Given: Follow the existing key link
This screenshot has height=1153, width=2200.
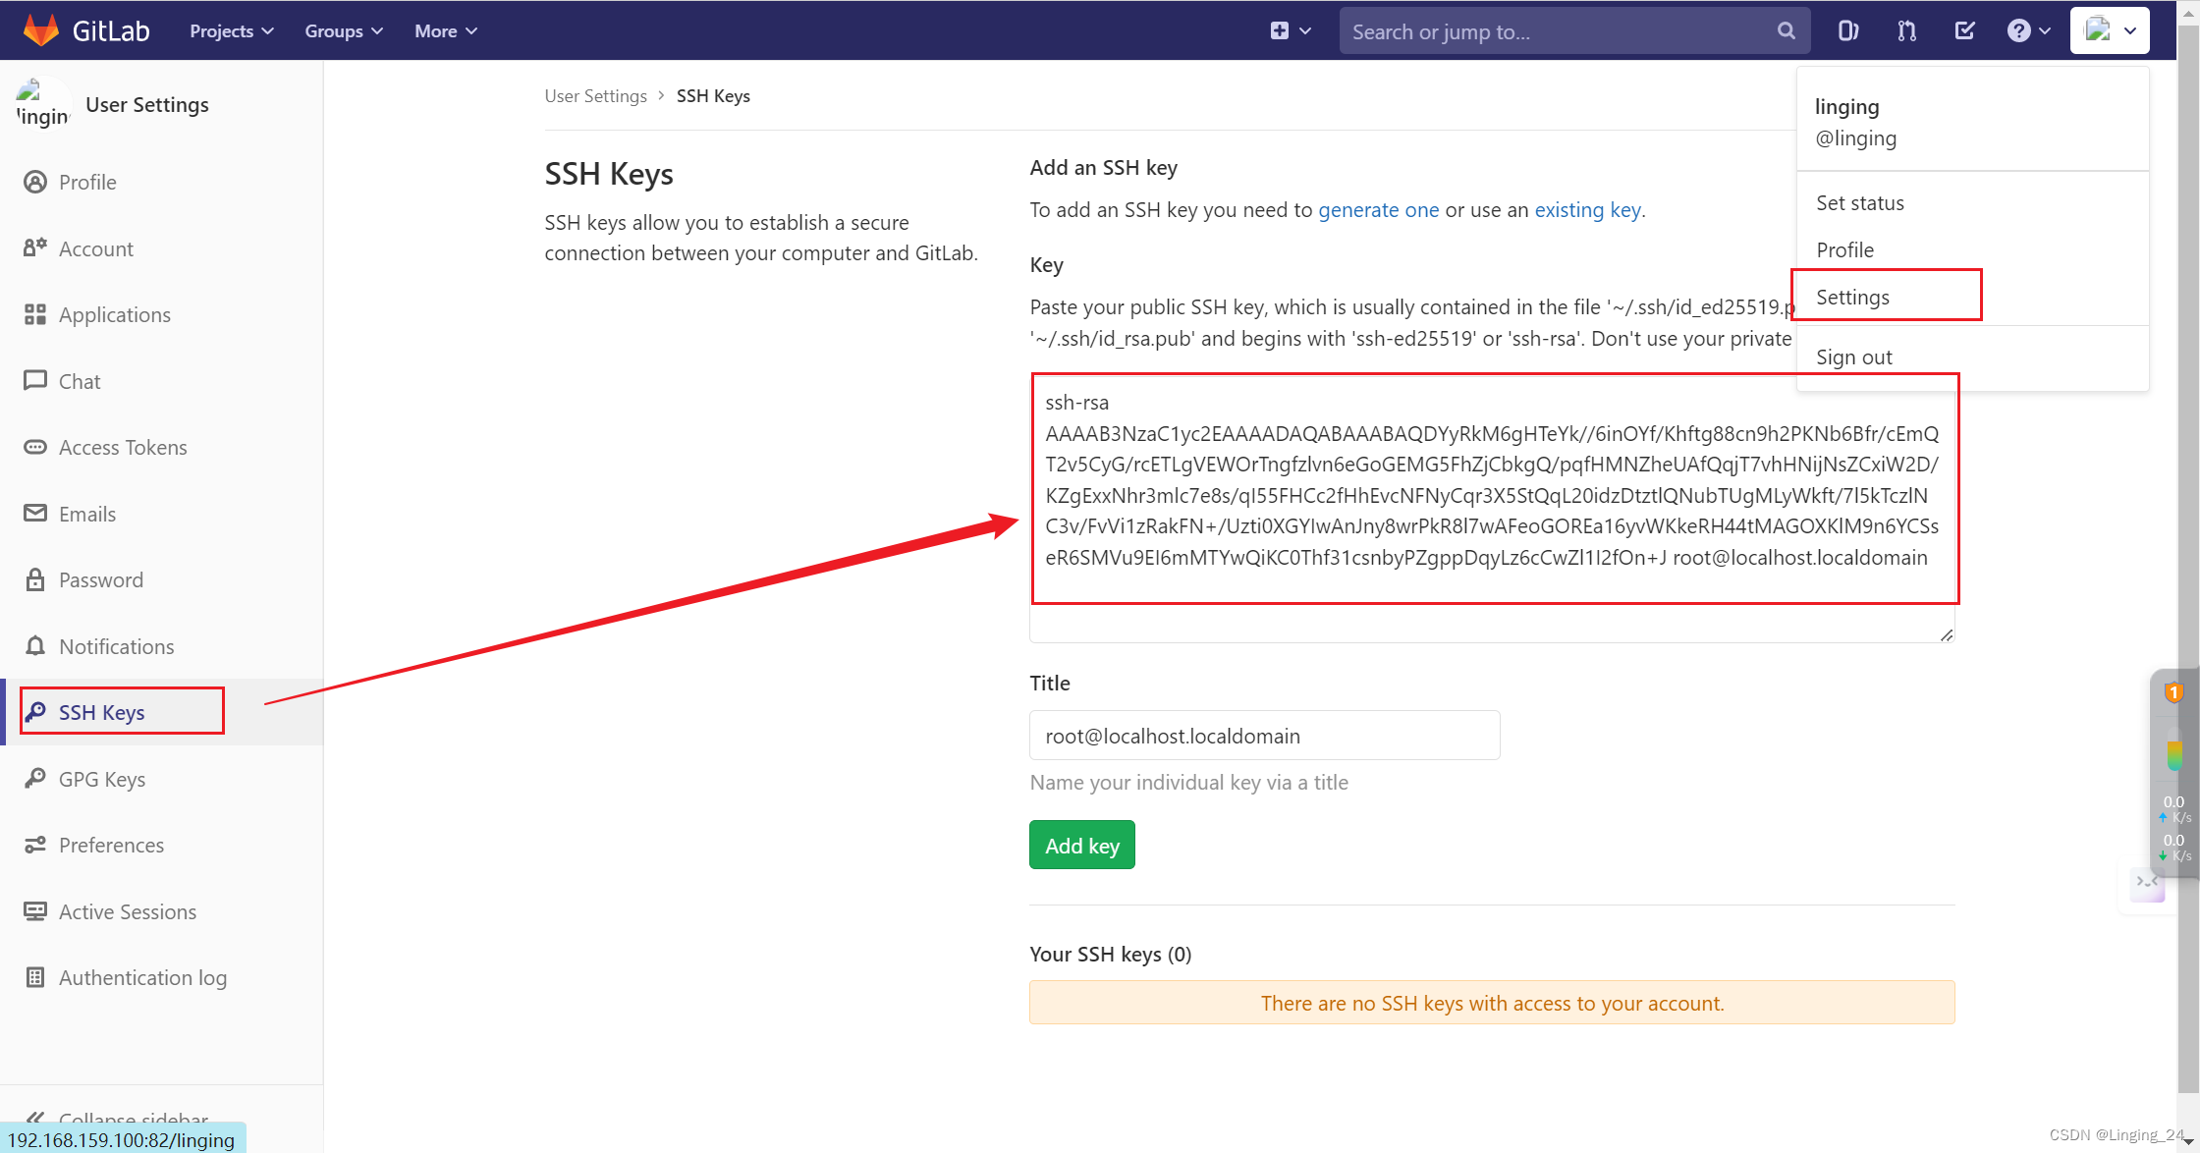Looking at the screenshot, I should pos(1587,209).
